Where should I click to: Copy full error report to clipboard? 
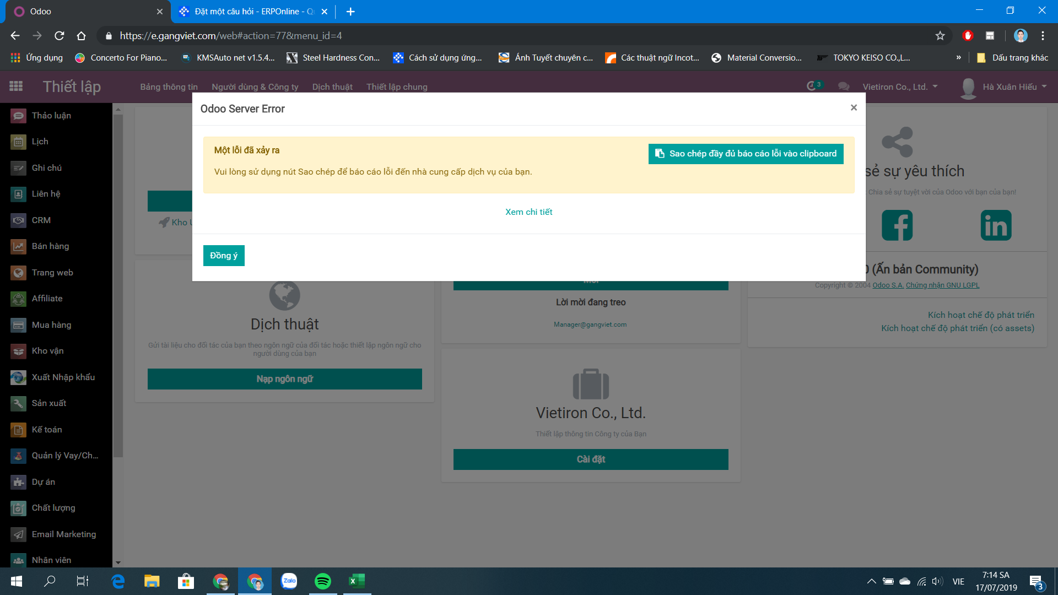pyautogui.click(x=746, y=154)
